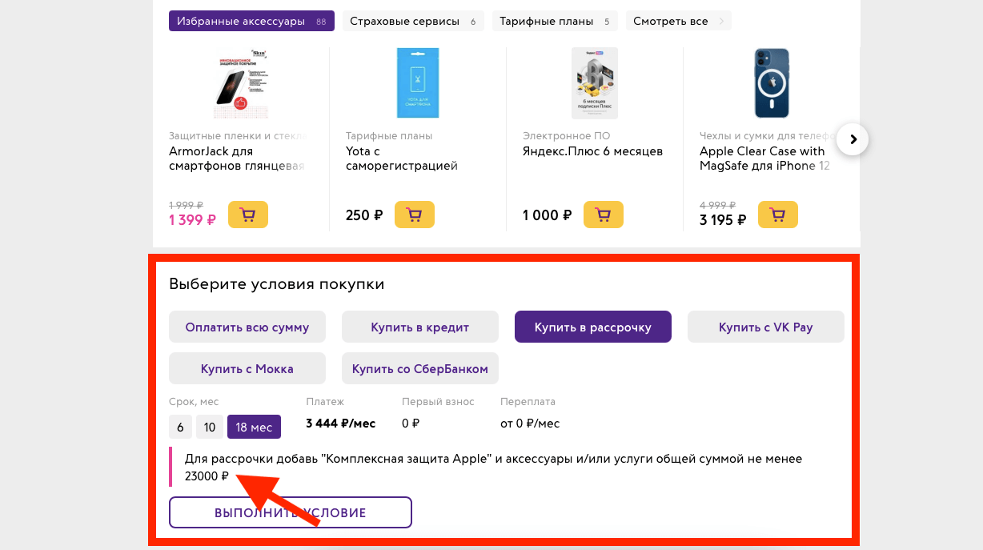The image size is (983, 550).
Task: Add ArmorJack screen protector to cart
Action: tap(247, 215)
